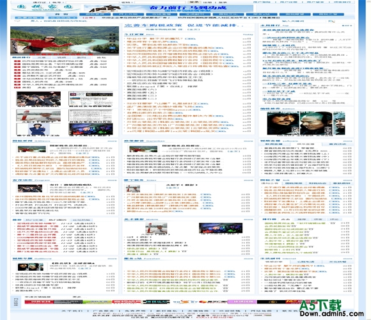
Task: Click first red friend-link banner in footer
Action: 39,302
